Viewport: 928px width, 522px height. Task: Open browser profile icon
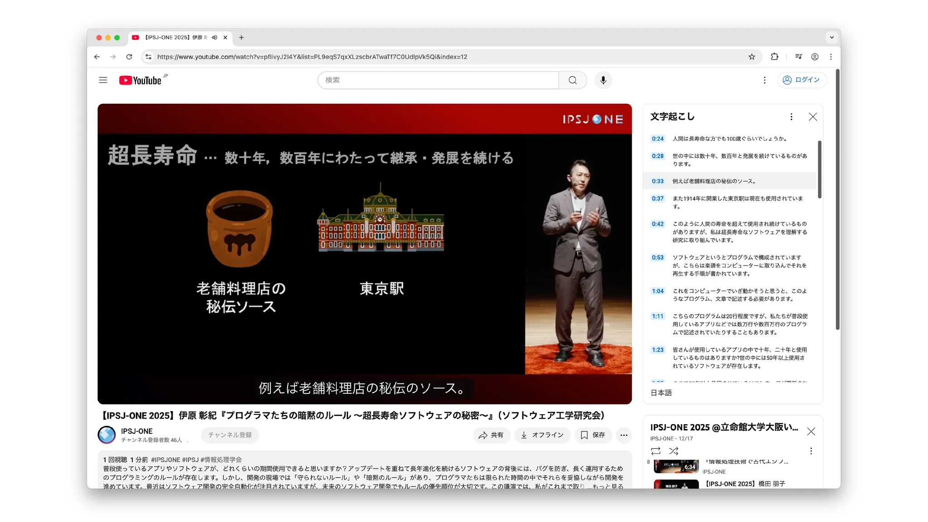(815, 57)
